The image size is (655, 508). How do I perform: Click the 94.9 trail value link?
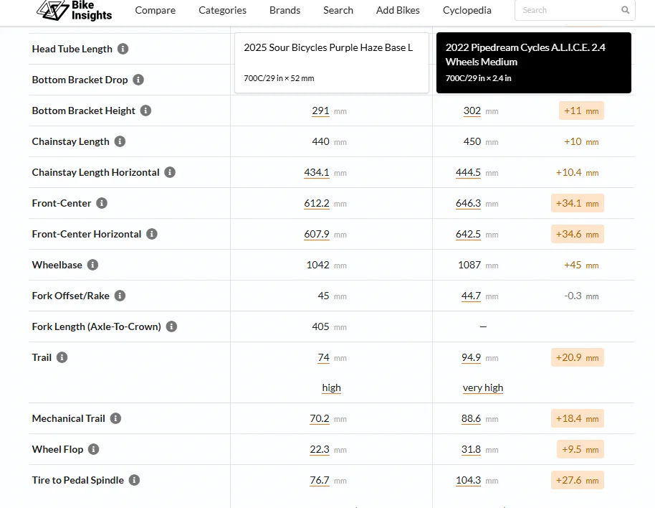(x=472, y=357)
